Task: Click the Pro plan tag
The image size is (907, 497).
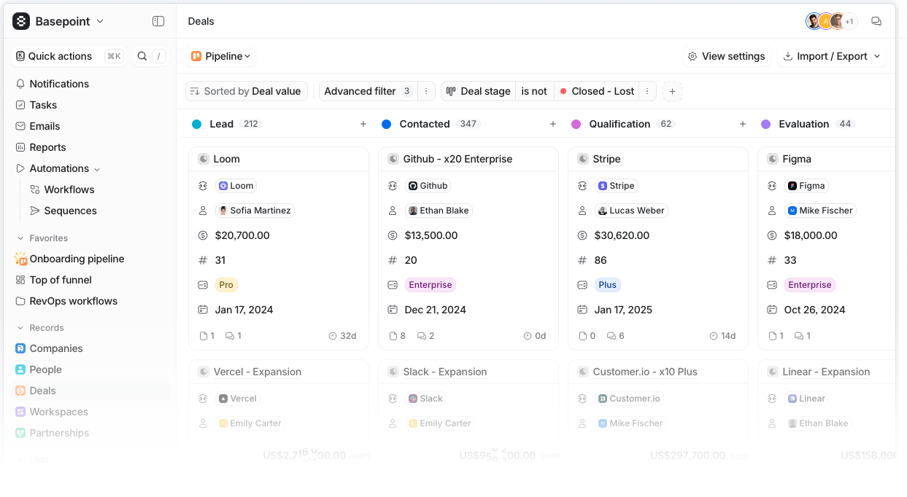Action: point(226,285)
